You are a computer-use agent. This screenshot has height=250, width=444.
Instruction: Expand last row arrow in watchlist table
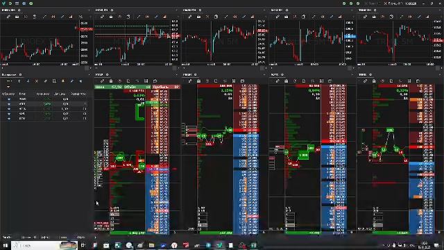[9, 119]
